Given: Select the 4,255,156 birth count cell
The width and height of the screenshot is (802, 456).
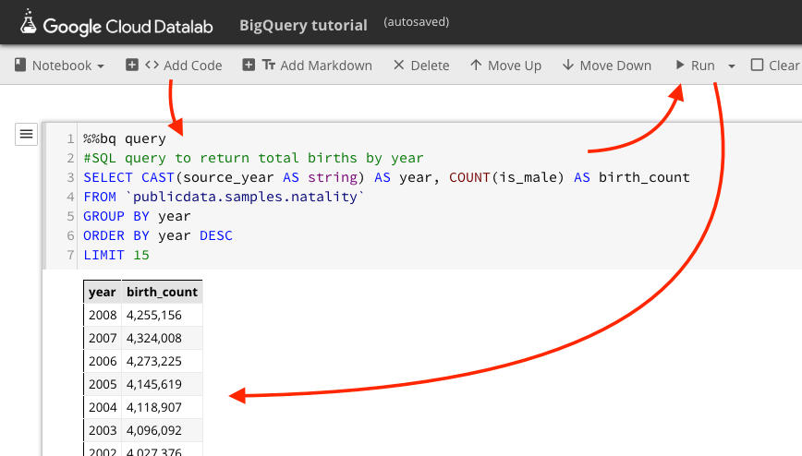Looking at the screenshot, I should [162, 315].
